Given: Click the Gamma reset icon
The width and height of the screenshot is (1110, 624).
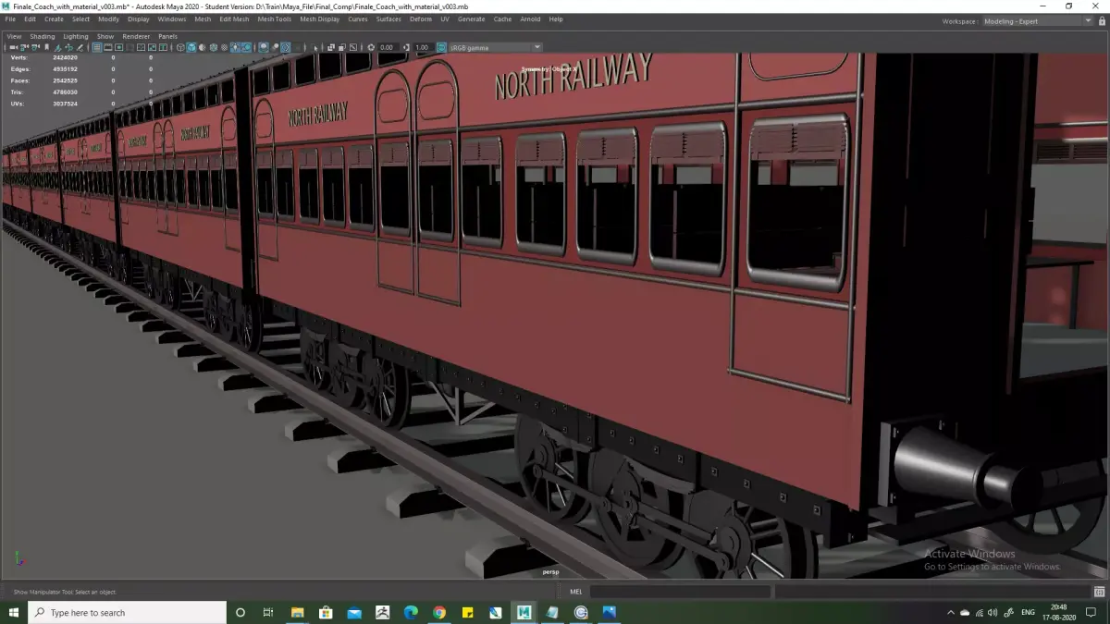Looking at the screenshot, I should pos(407,47).
